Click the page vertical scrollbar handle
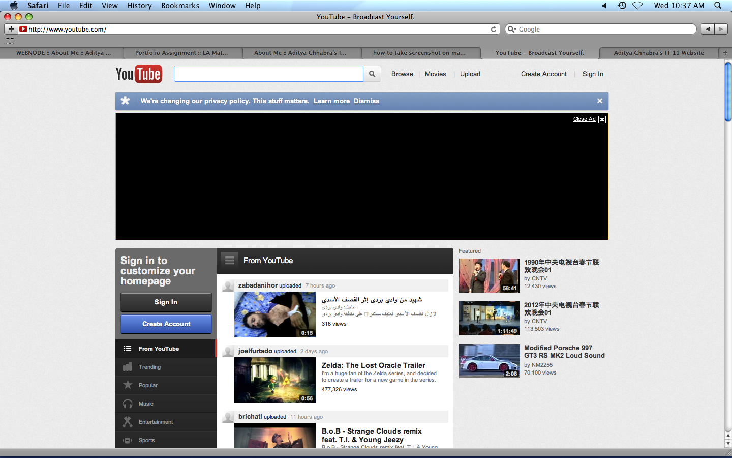The height and width of the screenshot is (458, 732). point(728,92)
